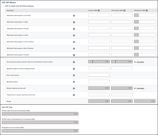The image size is (158, 135).
Task: Click Ras Al Khaimah VAT Amount field
Action: (122, 48)
